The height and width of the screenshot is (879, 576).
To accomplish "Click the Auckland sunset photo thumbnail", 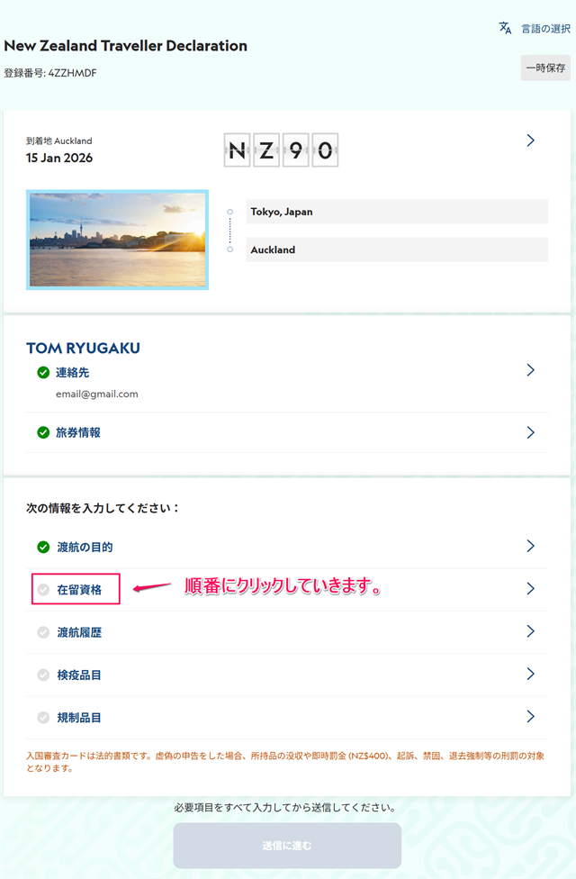I will click(x=117, y=240).
